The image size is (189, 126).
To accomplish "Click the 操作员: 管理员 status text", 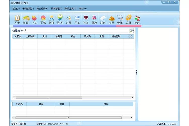I will click(x=19, y=124).
